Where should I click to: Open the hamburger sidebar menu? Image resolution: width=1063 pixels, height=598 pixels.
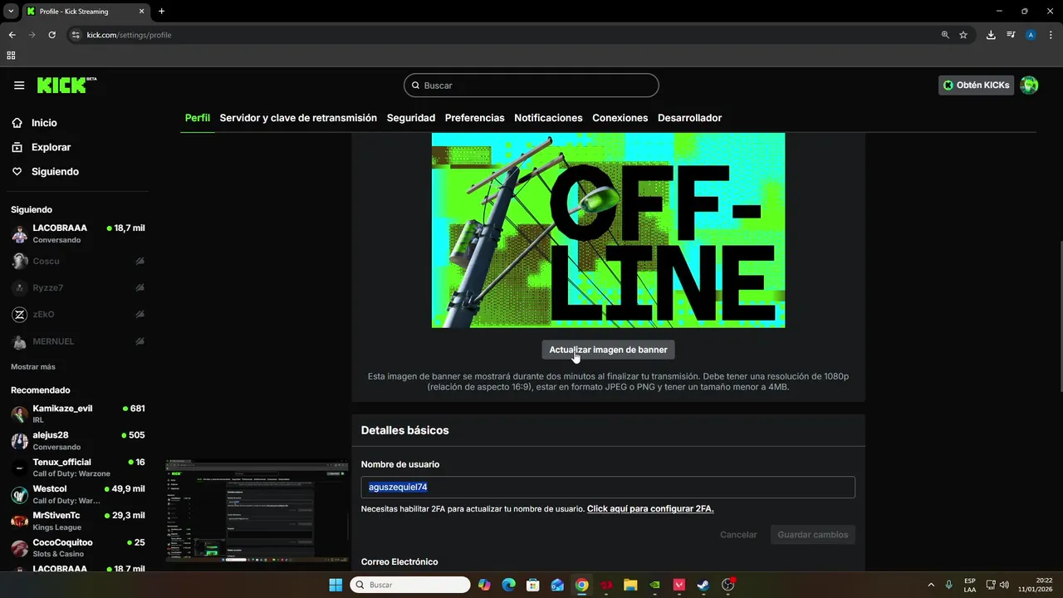point(19,86)
